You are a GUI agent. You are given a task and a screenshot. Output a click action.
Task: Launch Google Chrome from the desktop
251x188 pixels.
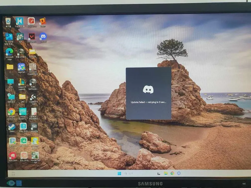pos(12,114)
